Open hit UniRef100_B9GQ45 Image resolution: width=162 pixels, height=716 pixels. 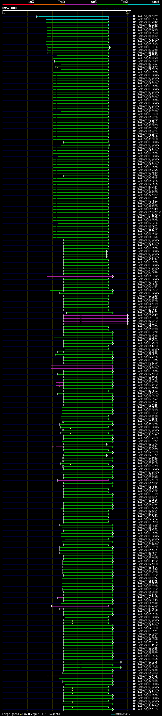pyautogui.click(x=145, y=25)
